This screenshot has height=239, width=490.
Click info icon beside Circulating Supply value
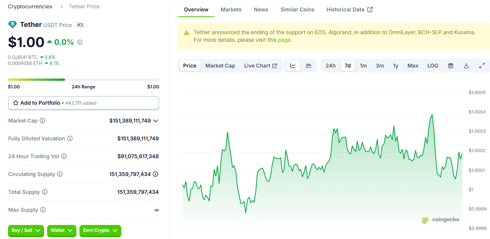coord(155,174)
